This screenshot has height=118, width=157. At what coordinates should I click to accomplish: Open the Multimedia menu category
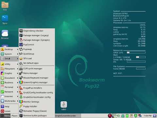coord(9,101)
